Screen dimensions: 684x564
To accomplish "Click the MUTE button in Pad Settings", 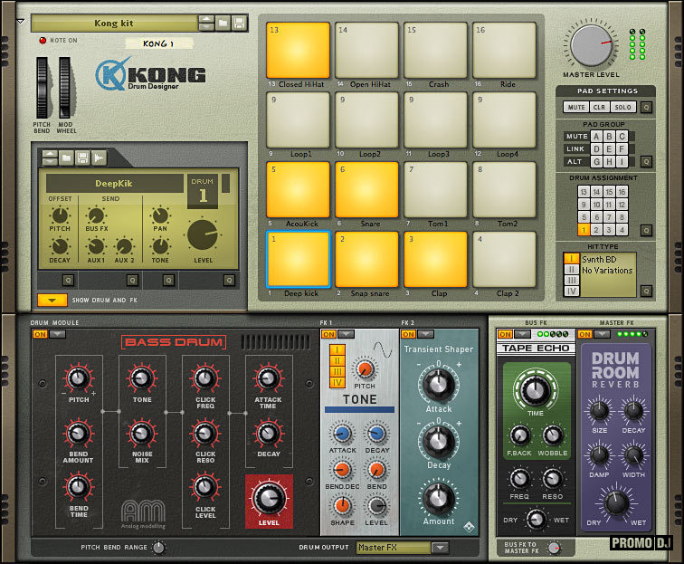I will (576, 107).
